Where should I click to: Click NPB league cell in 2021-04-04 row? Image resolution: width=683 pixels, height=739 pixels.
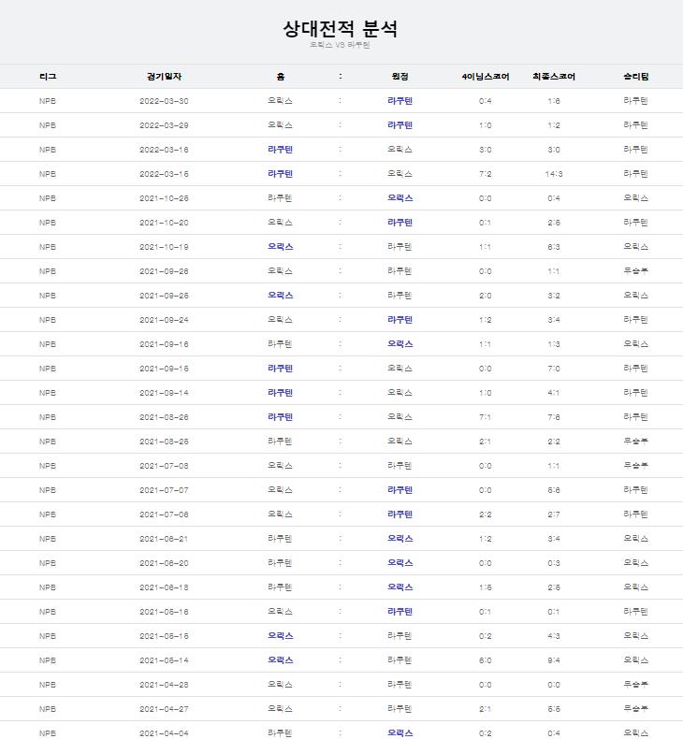click(x=48, y=733)
